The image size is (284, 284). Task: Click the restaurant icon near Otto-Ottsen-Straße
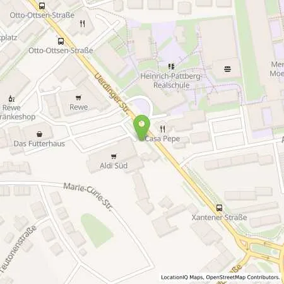point(83,24)
